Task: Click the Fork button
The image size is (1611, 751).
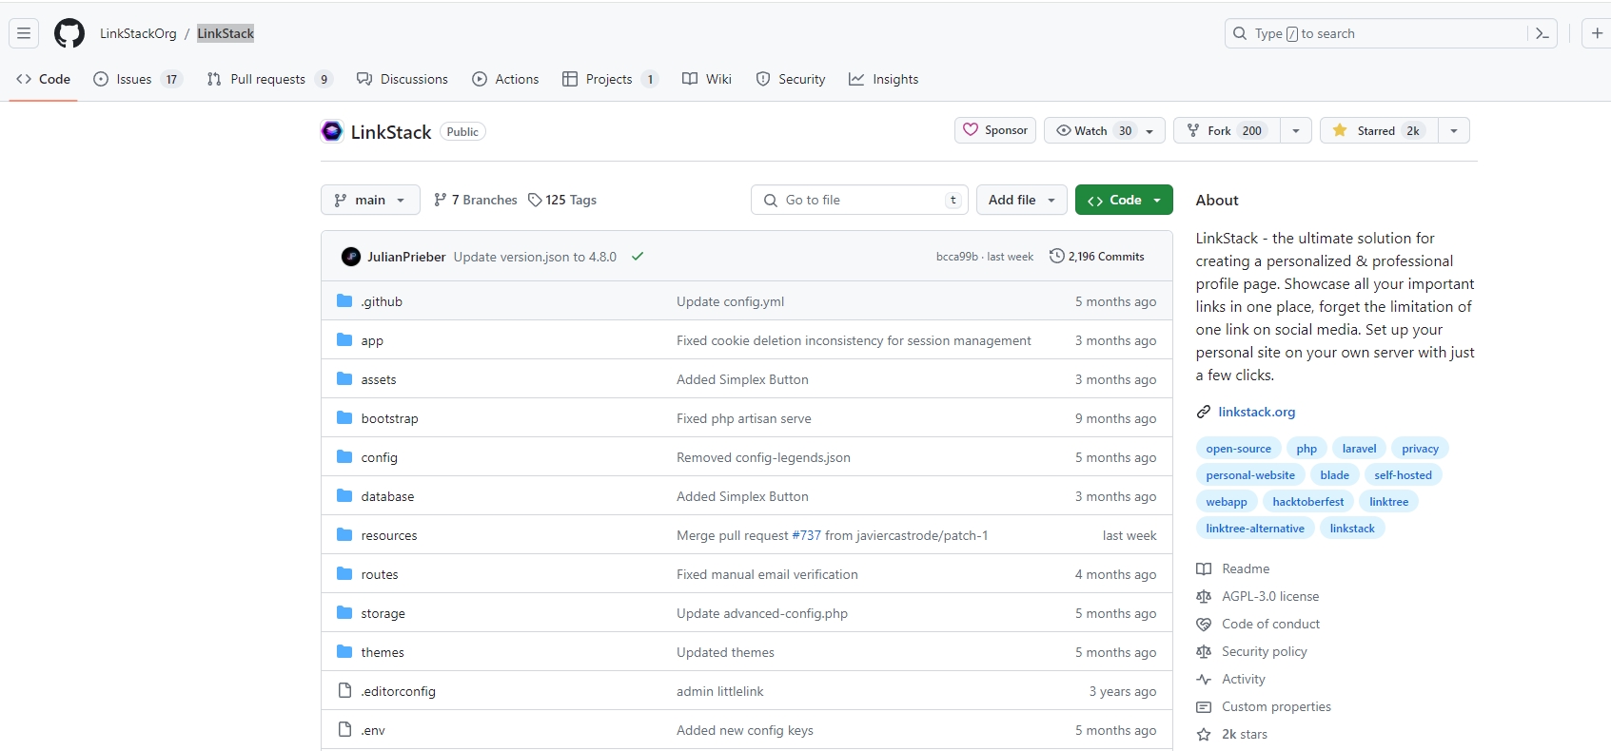Action: [1227, 130]
